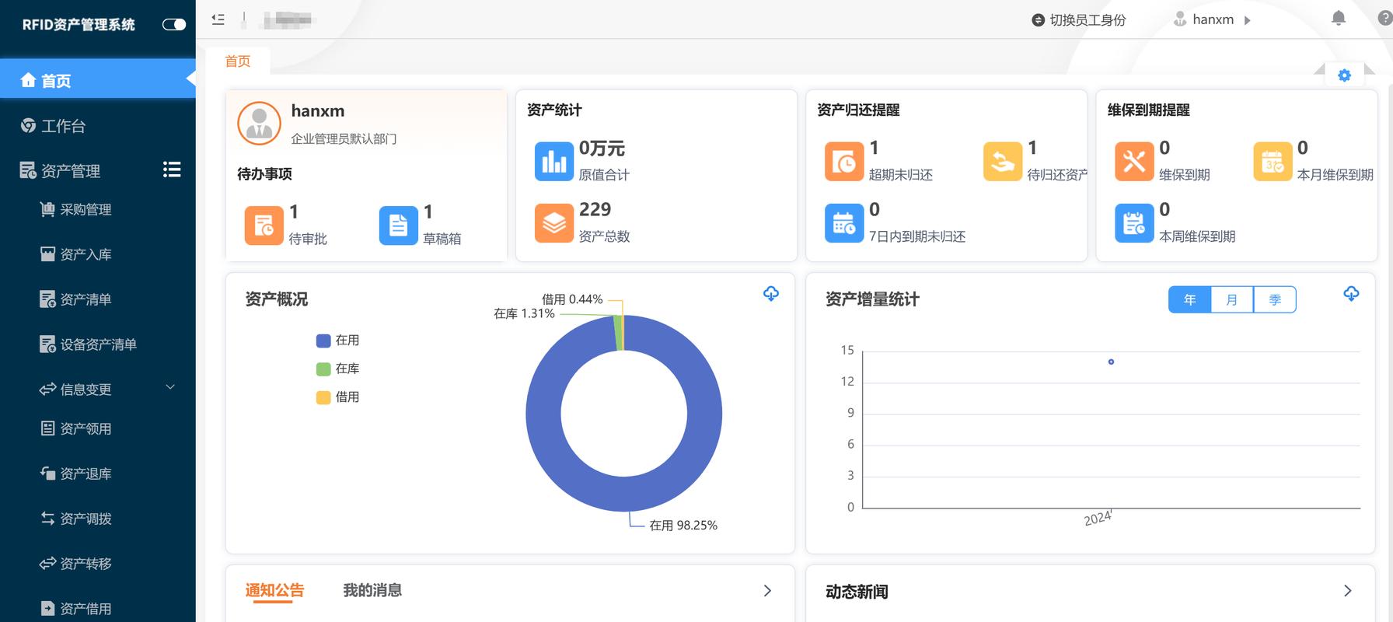
Task: Select the 月 period option
Action: click(x=1231, y=300)
